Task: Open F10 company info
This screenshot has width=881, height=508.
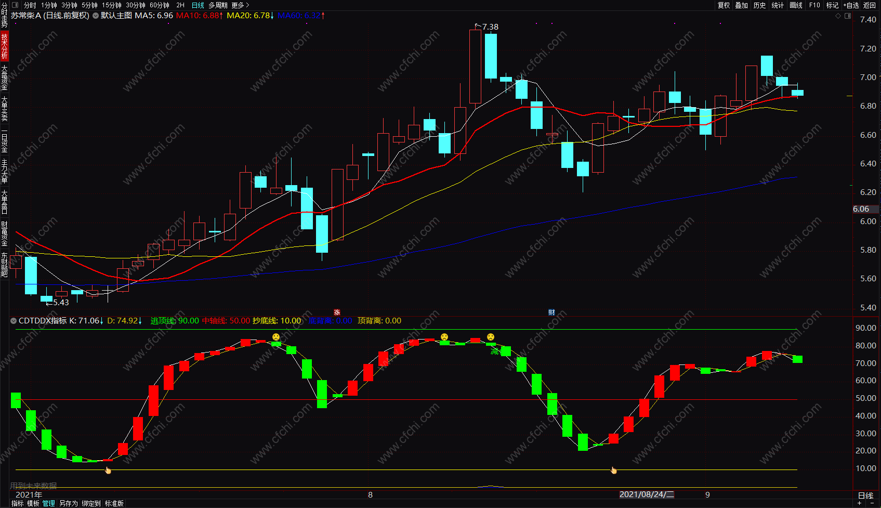Action: (x=814, y=5)
